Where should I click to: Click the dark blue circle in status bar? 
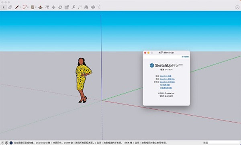point(11,143)
